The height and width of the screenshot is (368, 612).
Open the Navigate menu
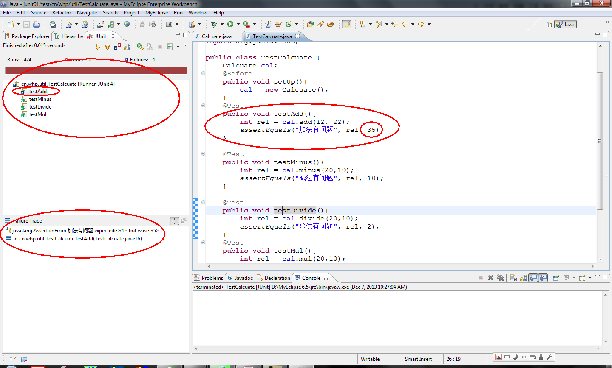pos(87,13)
